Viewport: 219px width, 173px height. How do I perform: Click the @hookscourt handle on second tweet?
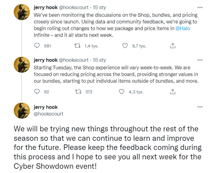point(74,60)
